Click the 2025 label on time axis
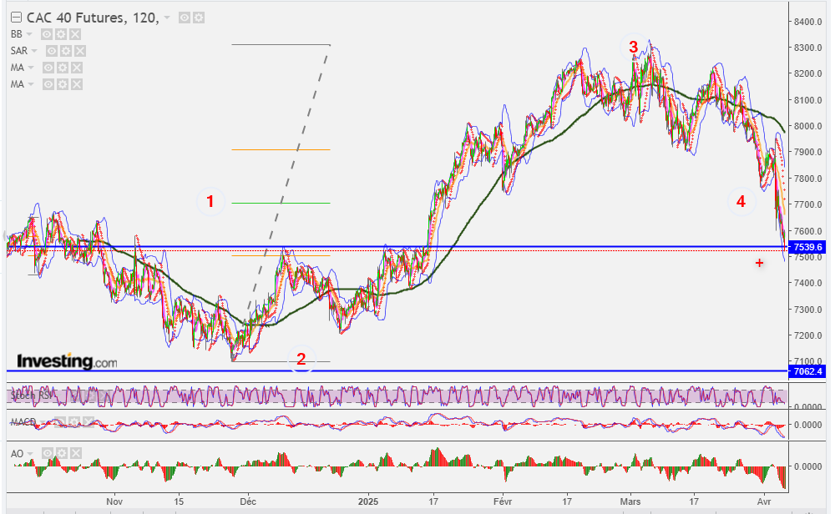 point(368,501)
